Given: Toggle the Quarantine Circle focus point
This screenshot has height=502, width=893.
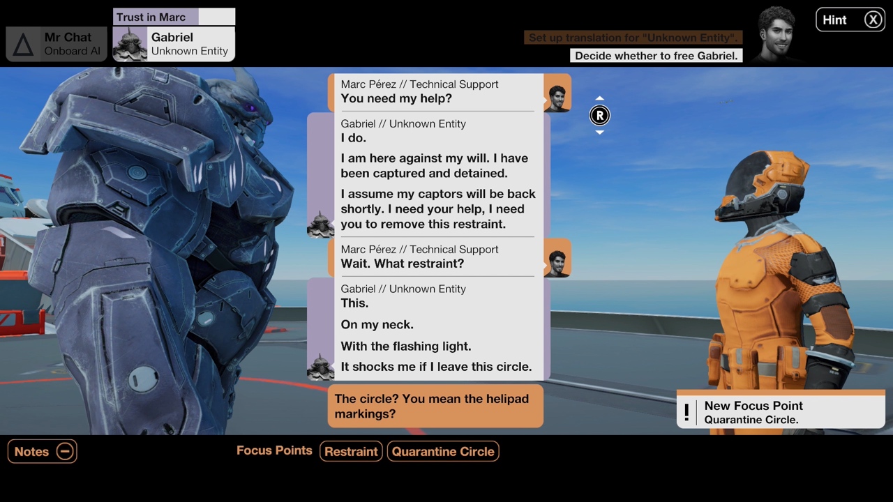Looking at the screenshot, I should coord(443,452).
